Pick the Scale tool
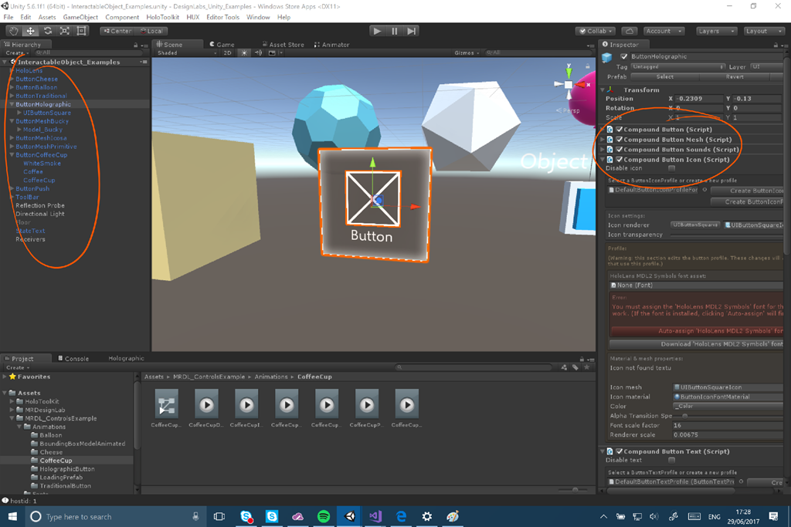 (65, 31)
